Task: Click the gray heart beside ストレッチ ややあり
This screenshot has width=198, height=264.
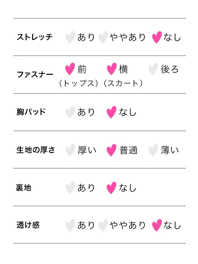Action: point(103,37)
